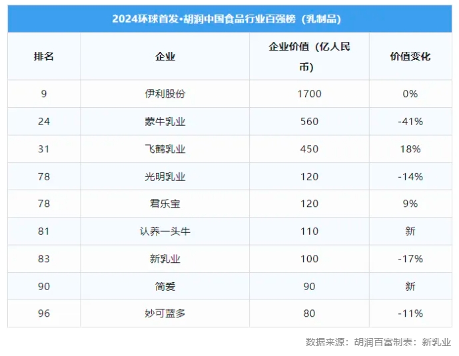Select value 120 in the 君乐宝 row
Screen dimensions: 459x356
(309, 204)
